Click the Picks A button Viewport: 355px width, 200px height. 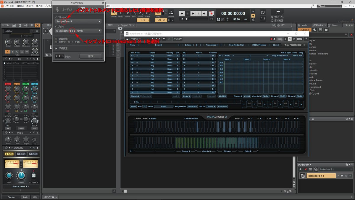186,96
